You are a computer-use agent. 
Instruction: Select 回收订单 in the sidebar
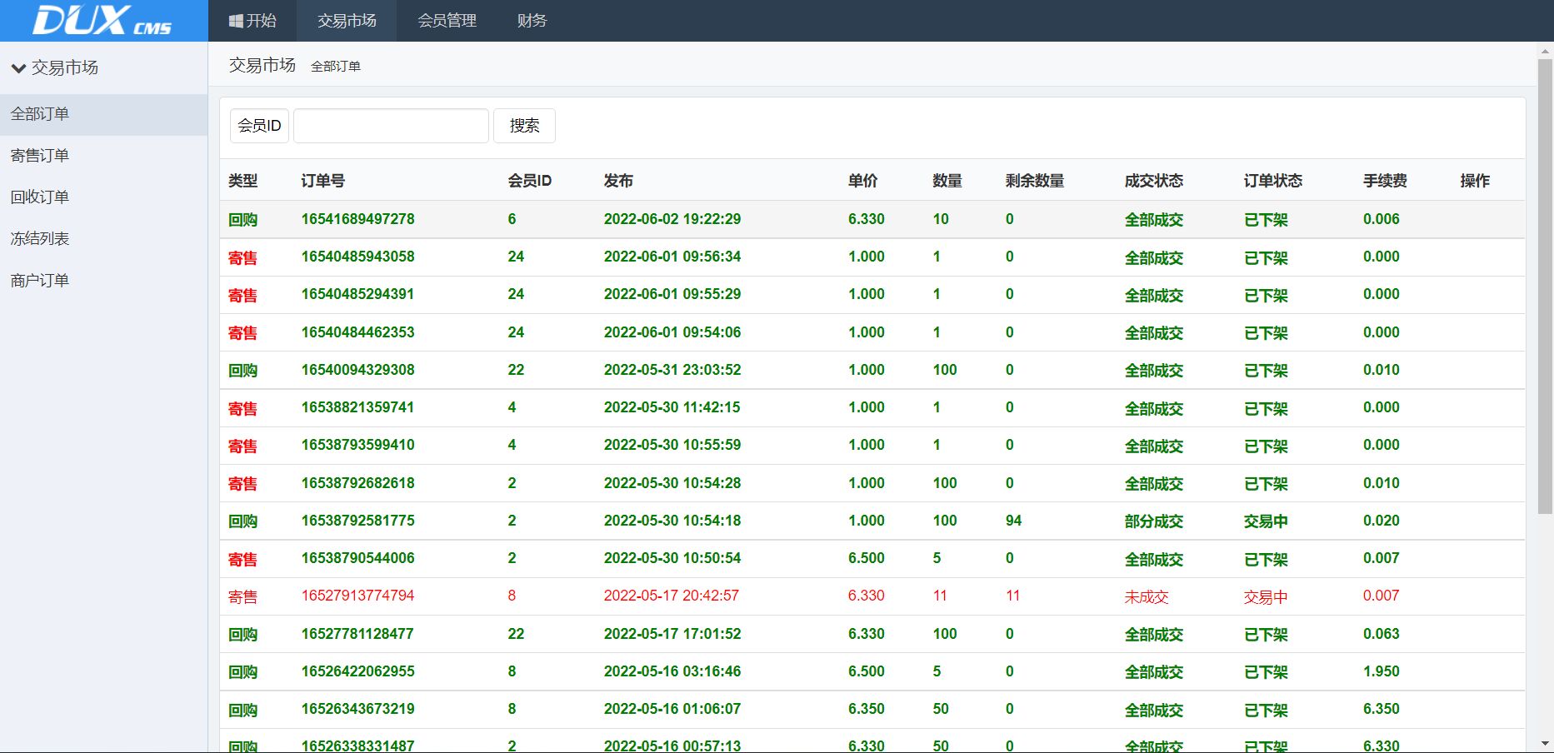(103, 197)
